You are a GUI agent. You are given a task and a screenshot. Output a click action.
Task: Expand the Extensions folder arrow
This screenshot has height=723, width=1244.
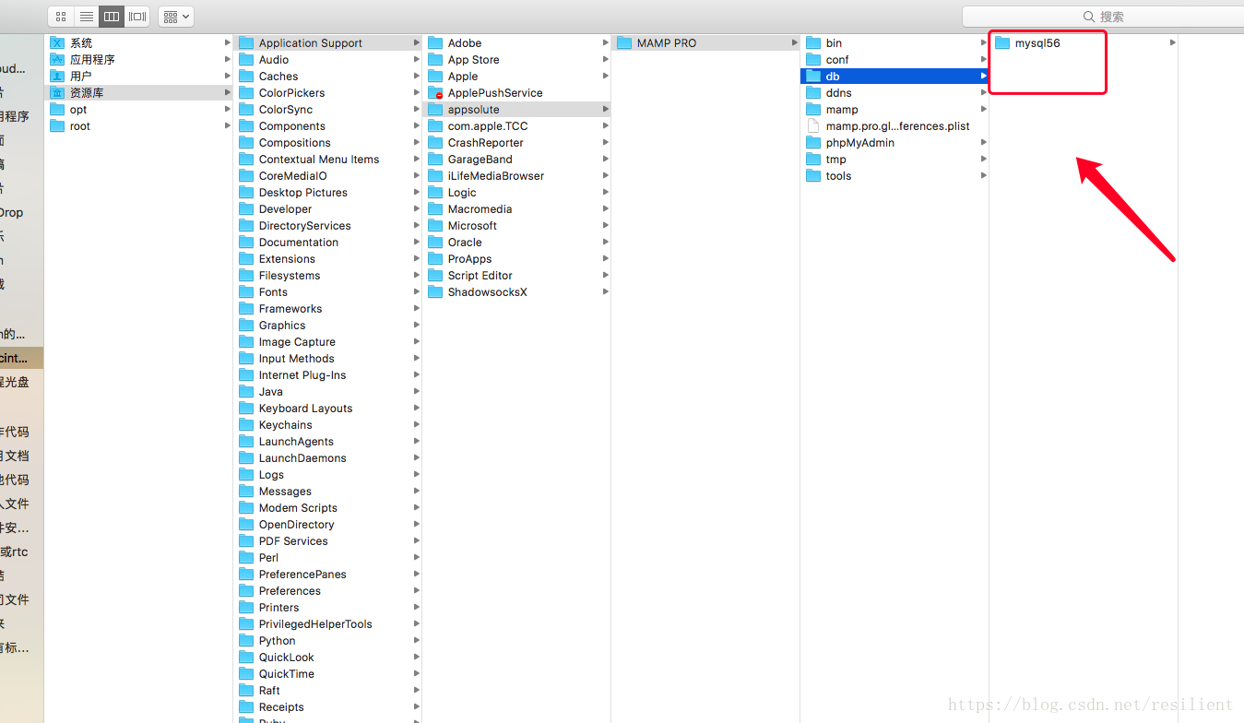pyautogui.click(x=417, y=259)
